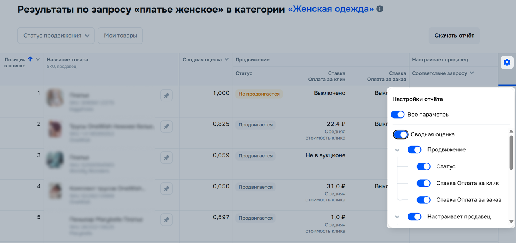Collapse the 'Продвижение' group chevron
This screenshot has height=243, width=516.
pyautogui.click(x=397, y=150)
